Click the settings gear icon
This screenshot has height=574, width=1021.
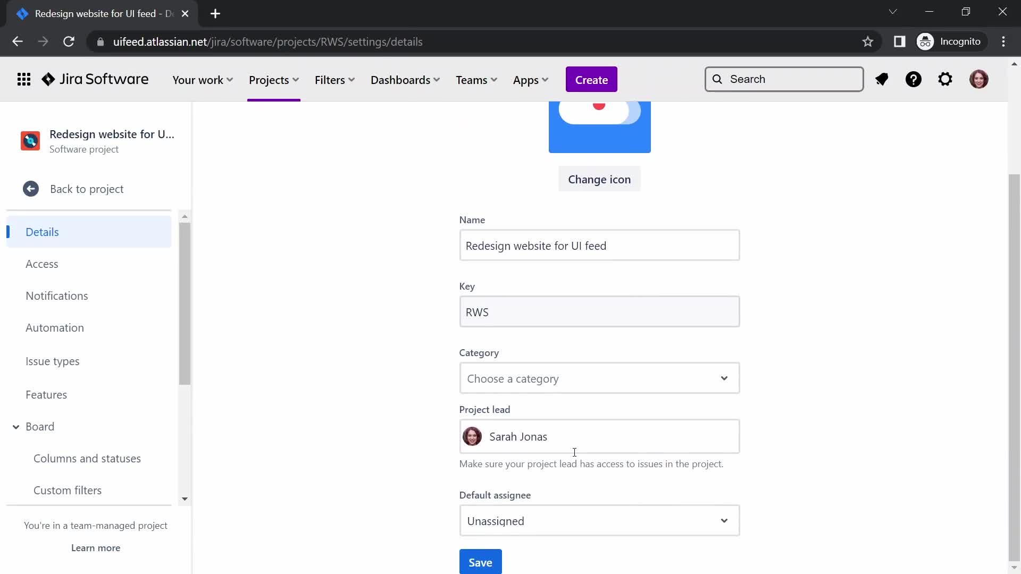946,79
